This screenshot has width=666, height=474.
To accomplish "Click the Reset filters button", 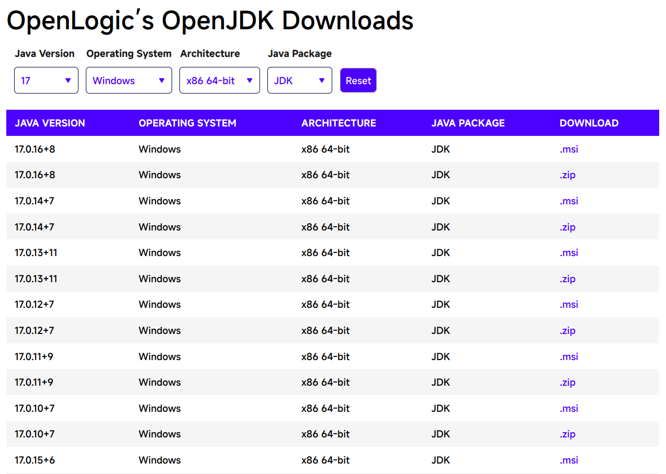I will [358, 80].
